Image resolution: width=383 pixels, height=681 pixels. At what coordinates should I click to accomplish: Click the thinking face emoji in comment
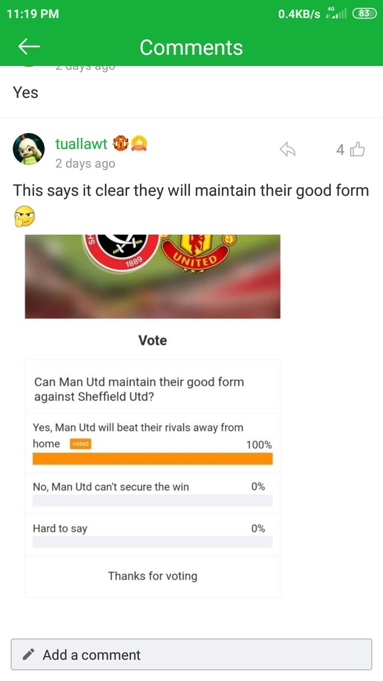(x=24, y=216)
